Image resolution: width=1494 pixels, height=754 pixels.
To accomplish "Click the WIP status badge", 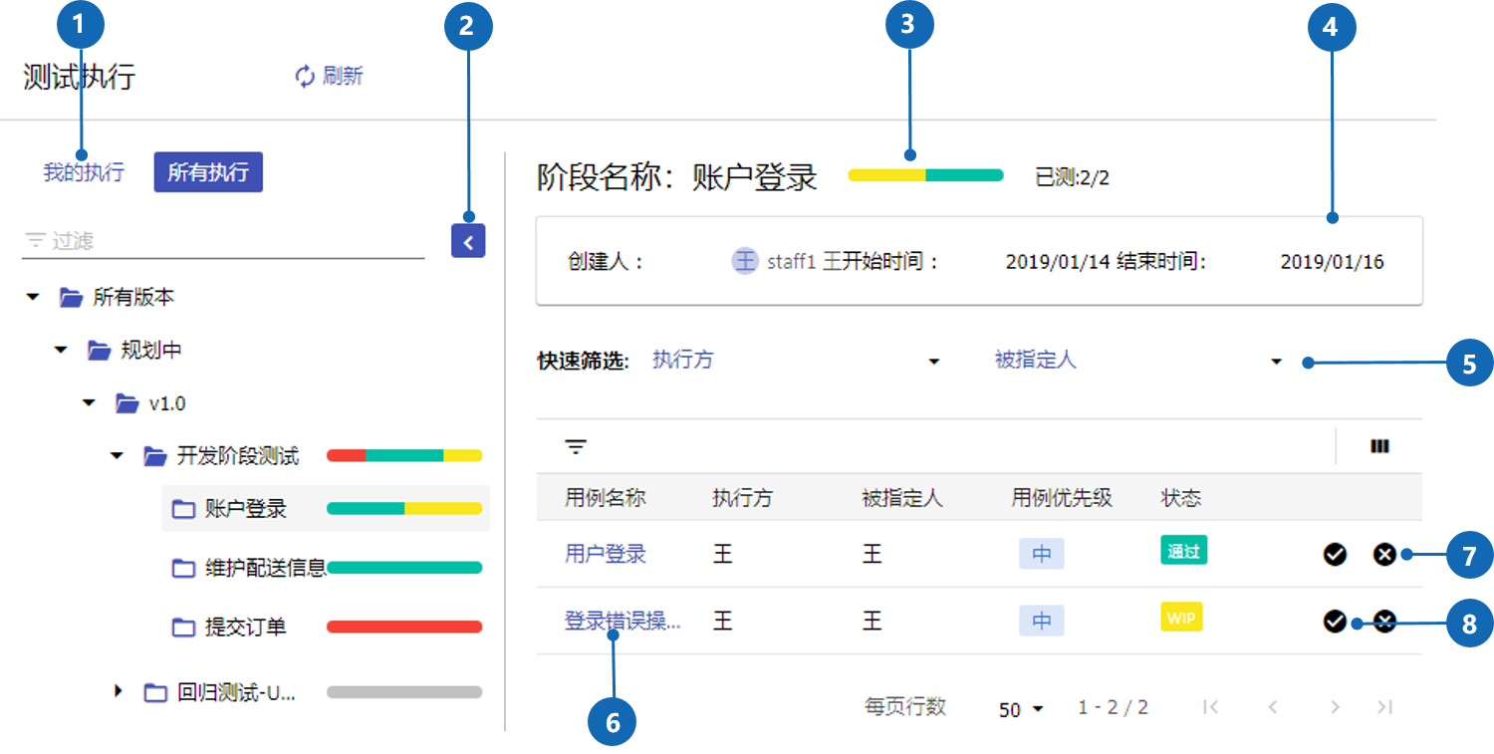I will pyautogui.click(x=1181, y=618).
